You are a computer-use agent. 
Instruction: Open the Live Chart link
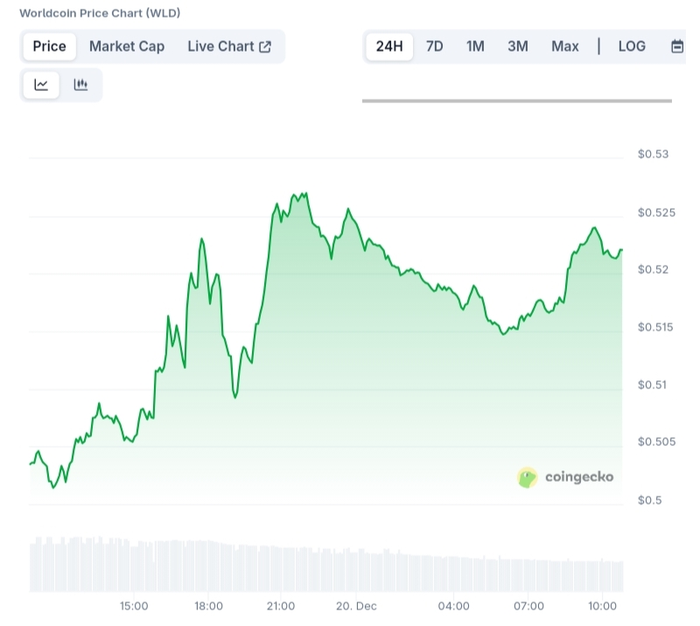[x=229, y=46]
